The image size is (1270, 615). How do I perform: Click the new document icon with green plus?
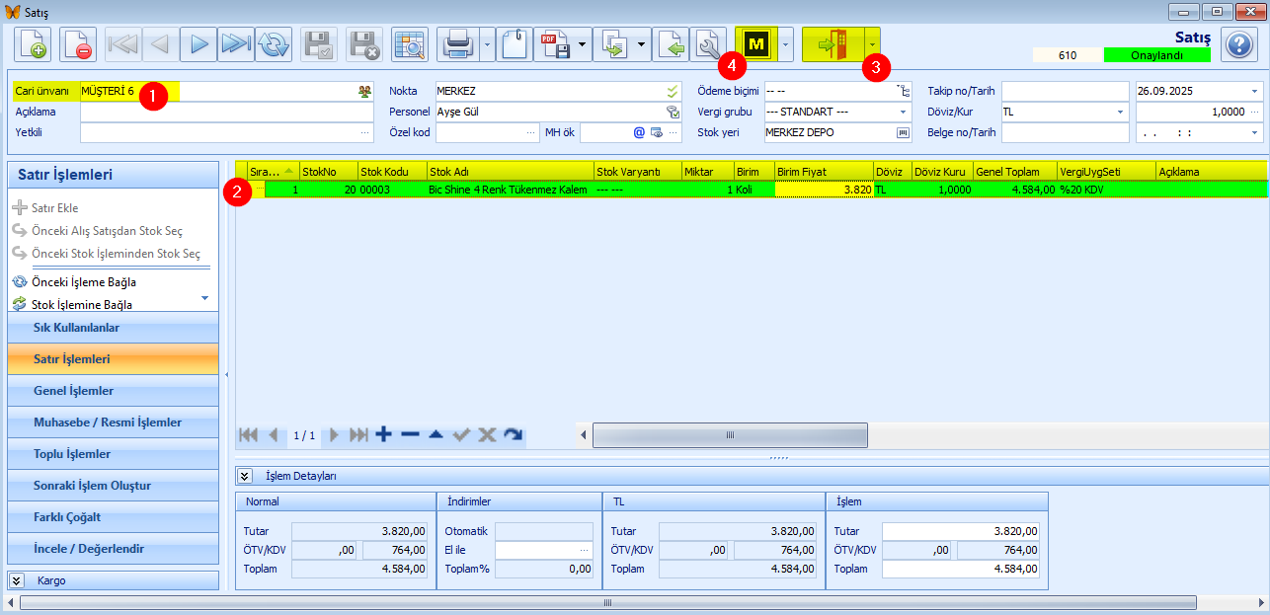tap(33, 45)
